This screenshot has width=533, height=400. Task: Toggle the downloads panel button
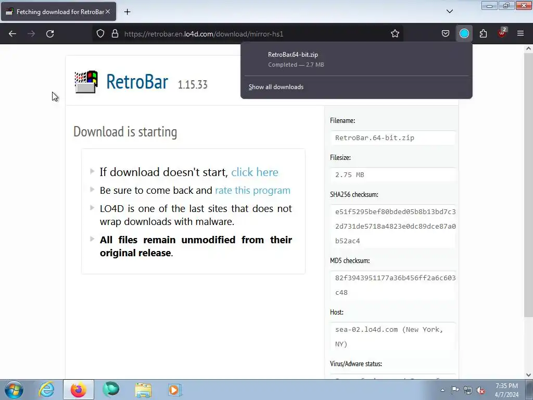(x=464, y=34)
